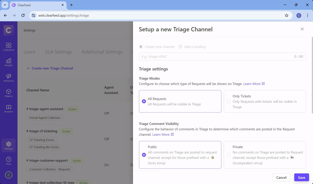The image size is (313, 184).
Task: Click the Save button
Action: pyautogui.click(x=301, y=177)
